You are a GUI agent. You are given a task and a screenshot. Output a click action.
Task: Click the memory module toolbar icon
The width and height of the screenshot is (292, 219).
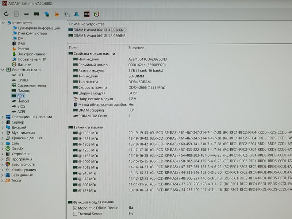click(x=36, y=14)
